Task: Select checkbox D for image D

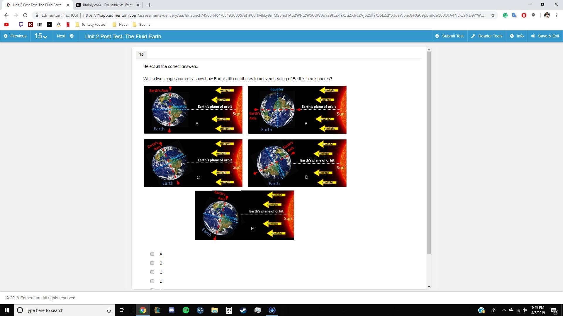Action: 152,281
